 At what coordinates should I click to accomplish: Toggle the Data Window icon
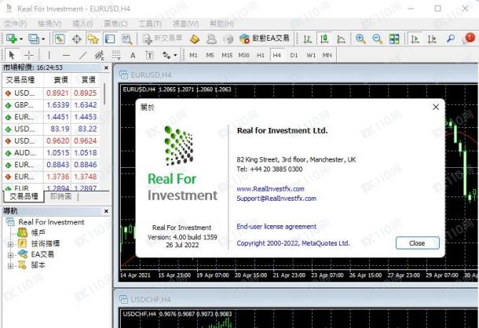coord(76,38)
